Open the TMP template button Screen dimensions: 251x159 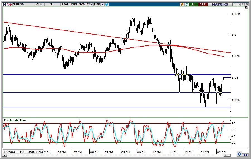click(x=97, y=4)
